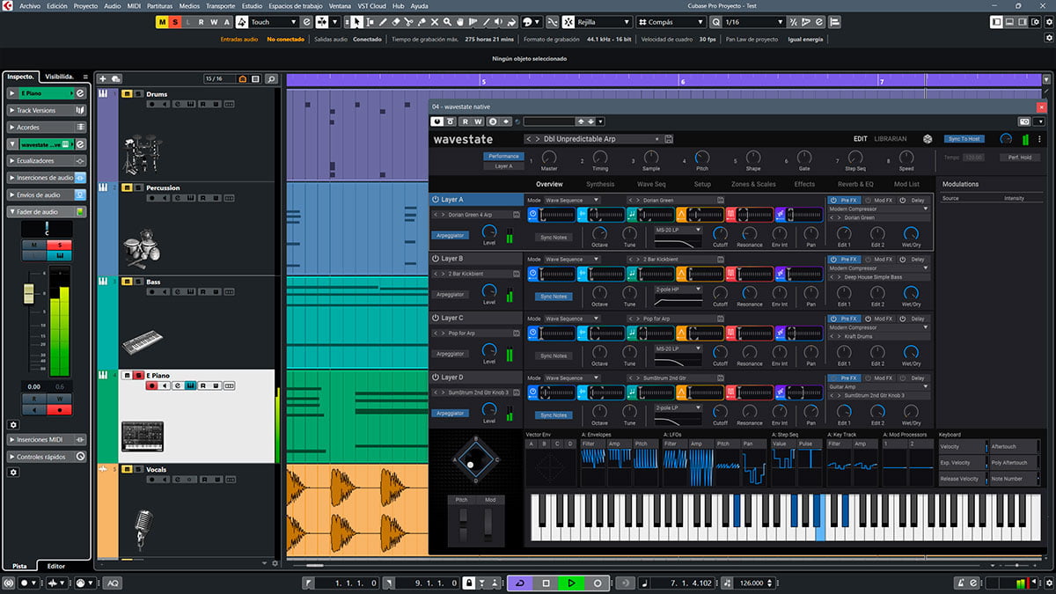This screenshot has width=1056, height=594.
Task: Select the Object Selection arrow tool
Action: click(358, 22)
